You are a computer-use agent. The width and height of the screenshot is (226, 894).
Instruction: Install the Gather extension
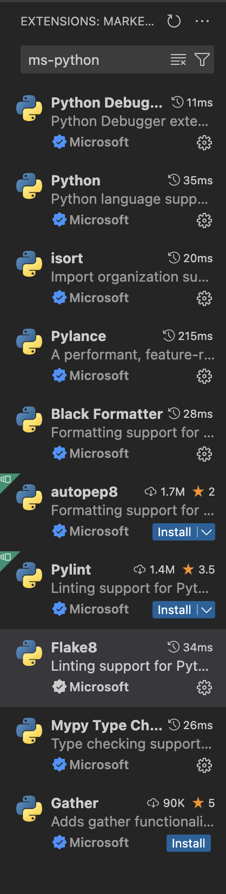click(x=189, y=843)
